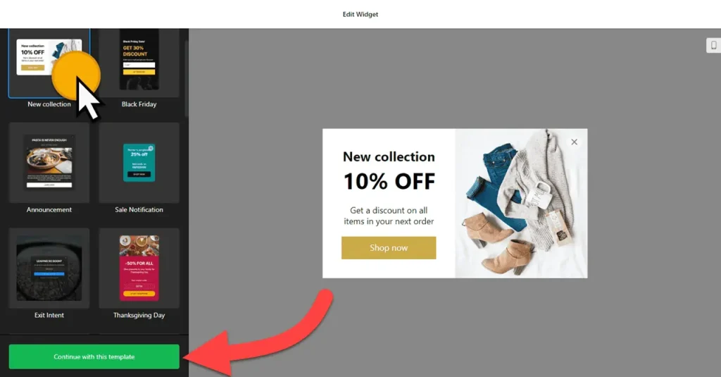Viewport: 721px width, 377px height.
Task: Click the New collection template label
Action: click(x=49, y=104)
